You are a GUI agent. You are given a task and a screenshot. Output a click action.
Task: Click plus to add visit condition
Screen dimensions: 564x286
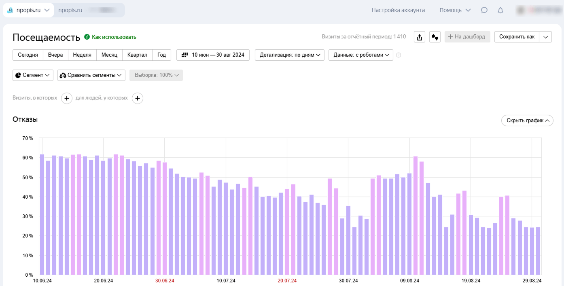coord(67,98)
